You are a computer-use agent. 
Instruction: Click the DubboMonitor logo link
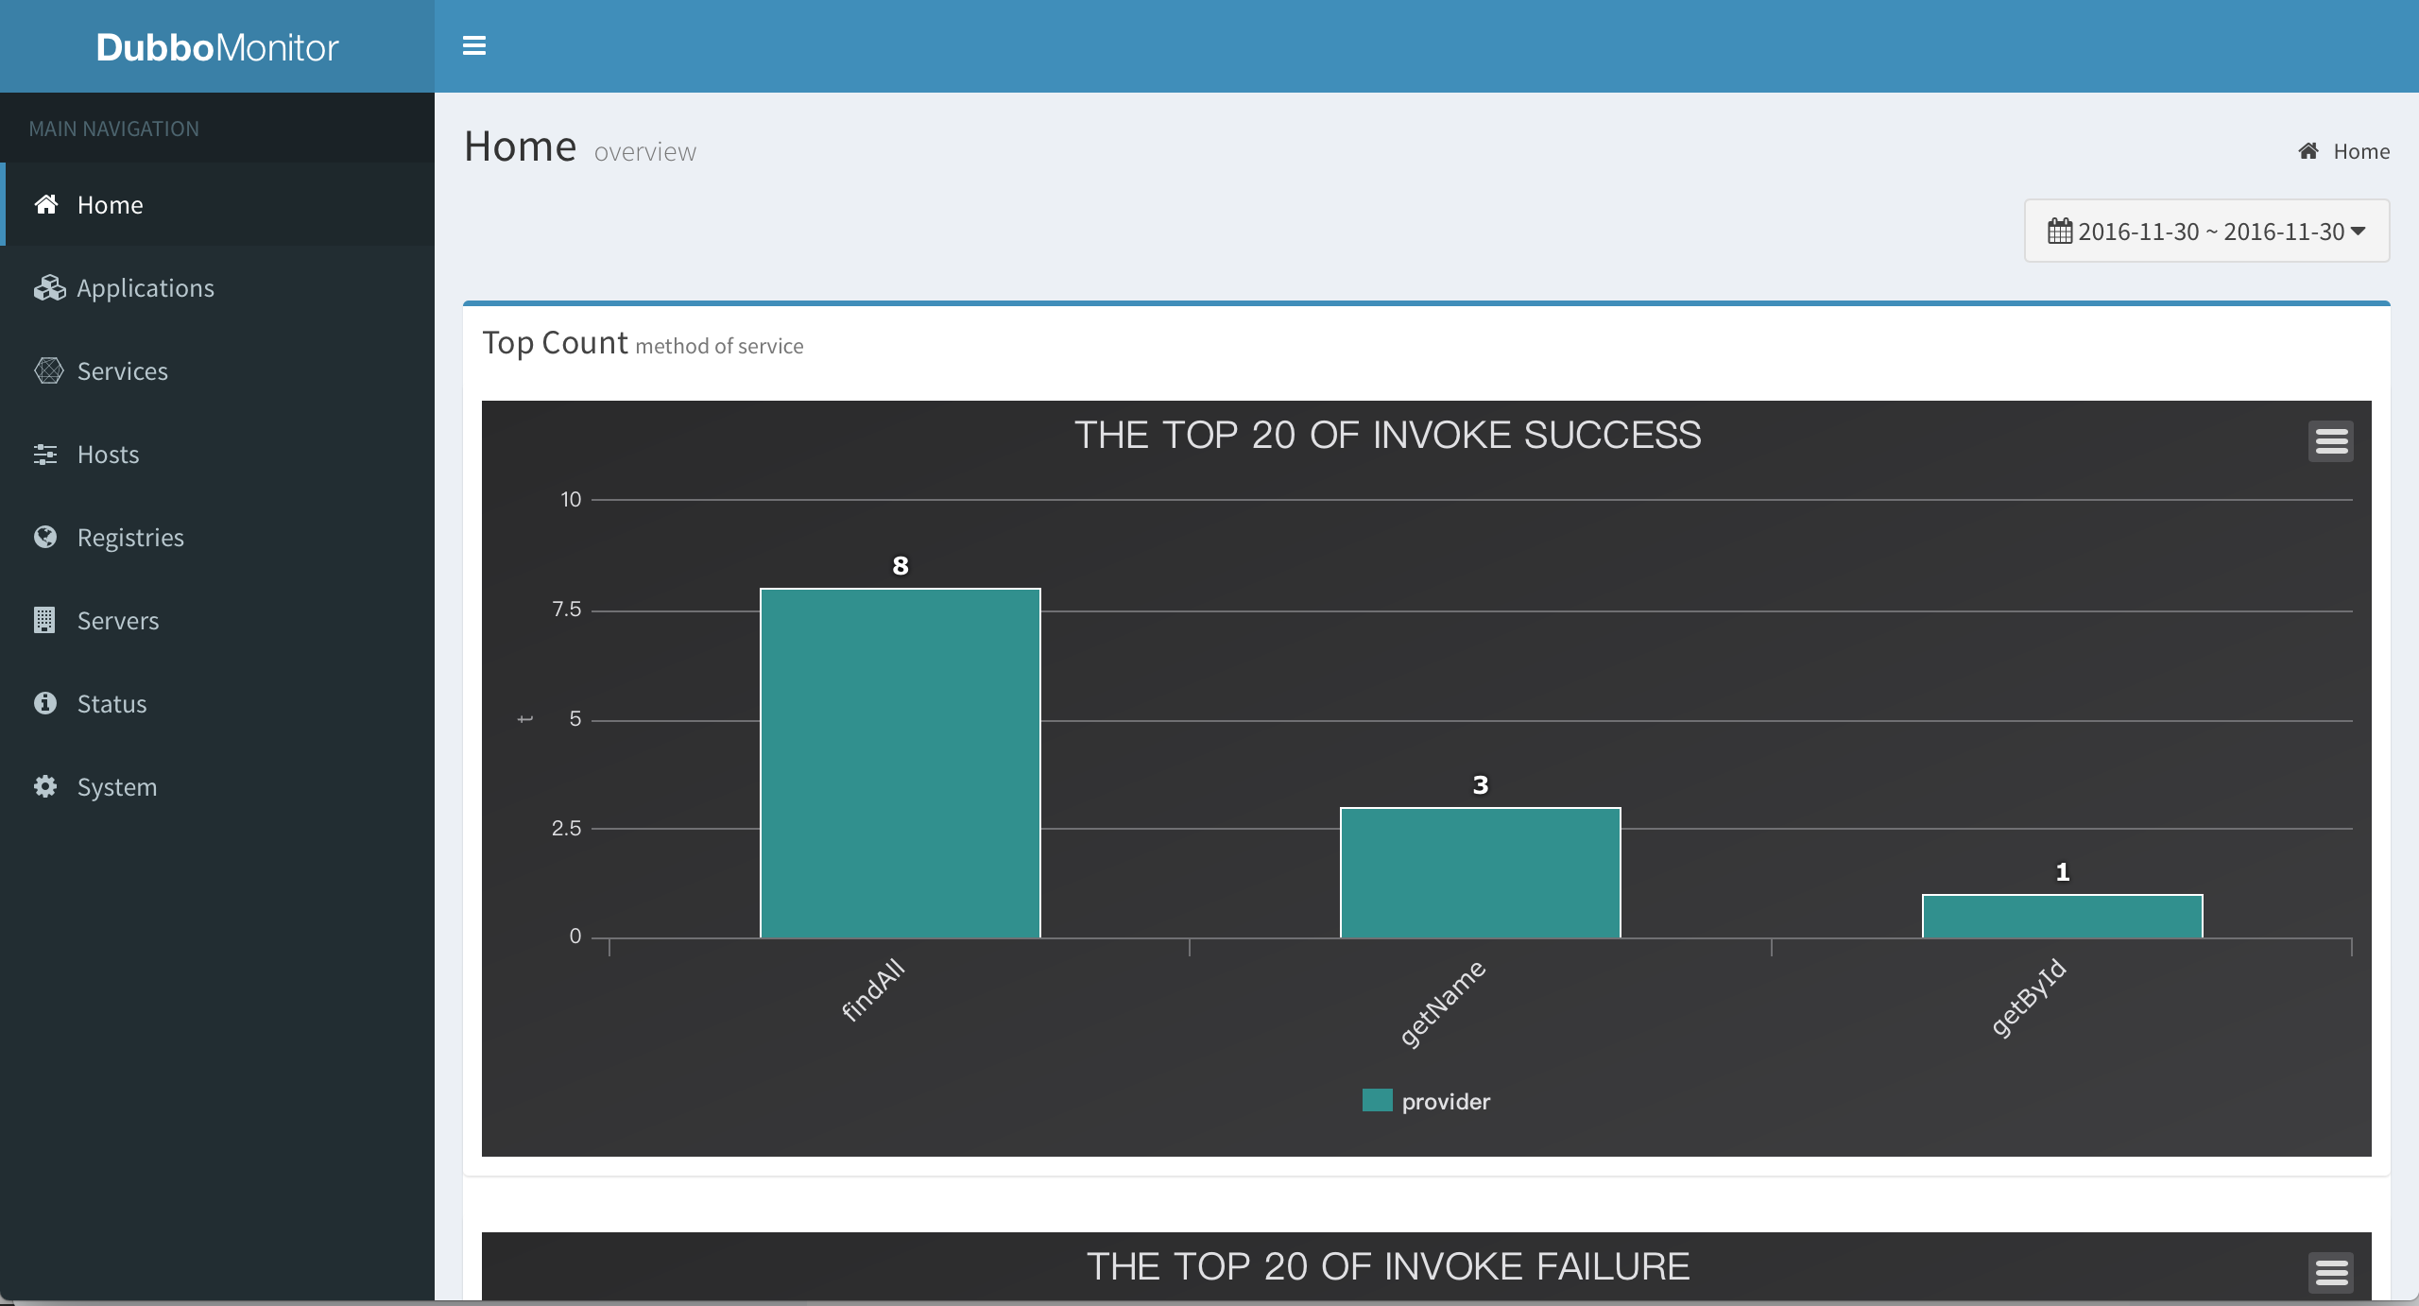click(217, 46)
